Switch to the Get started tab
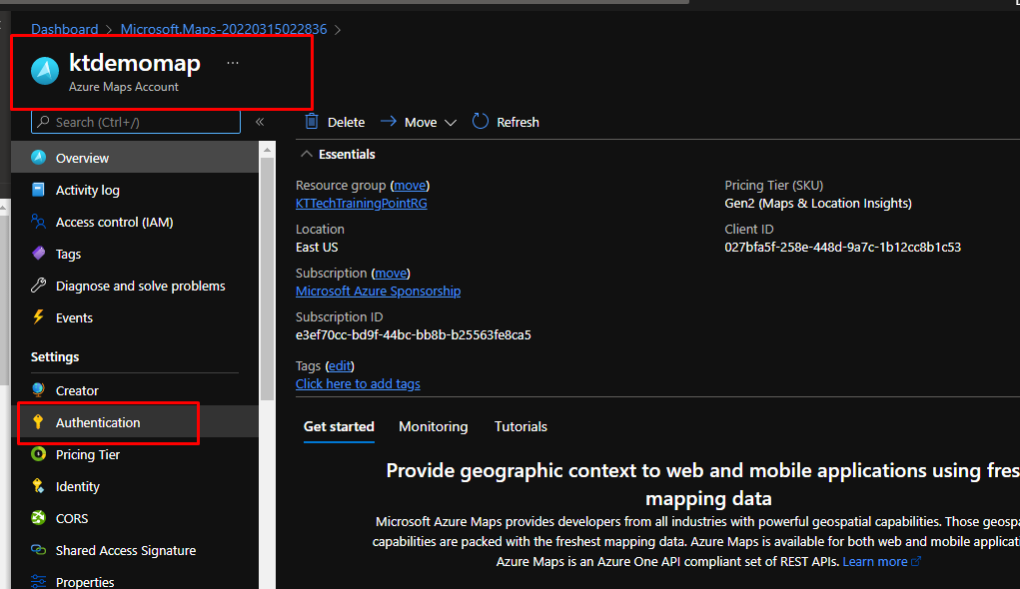Screen dimensions: 1020x589 pyautogui.click(x=339, y=426)
